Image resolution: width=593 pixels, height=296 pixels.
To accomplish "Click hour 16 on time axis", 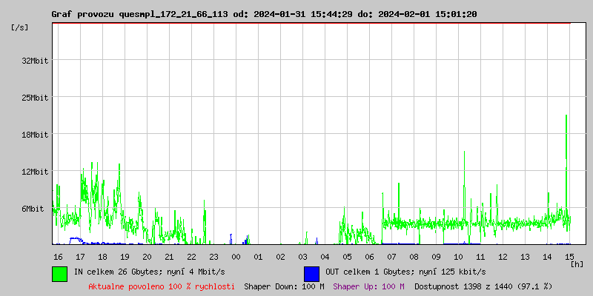I will 58,257.
